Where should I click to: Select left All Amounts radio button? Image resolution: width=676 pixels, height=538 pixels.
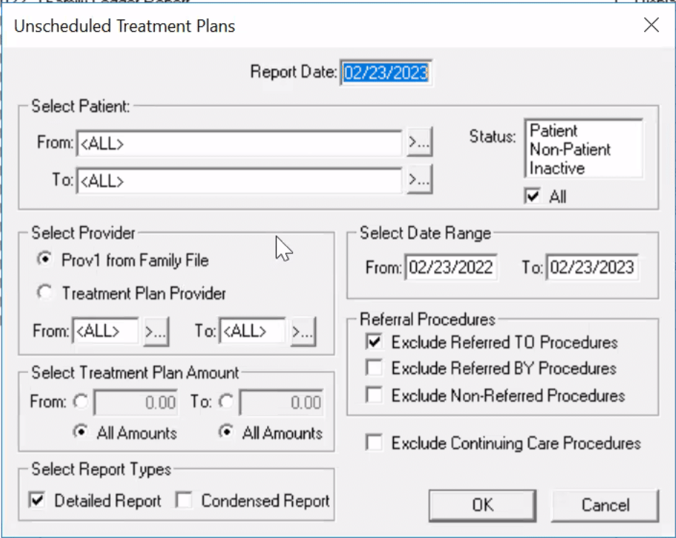click(81, 432)
